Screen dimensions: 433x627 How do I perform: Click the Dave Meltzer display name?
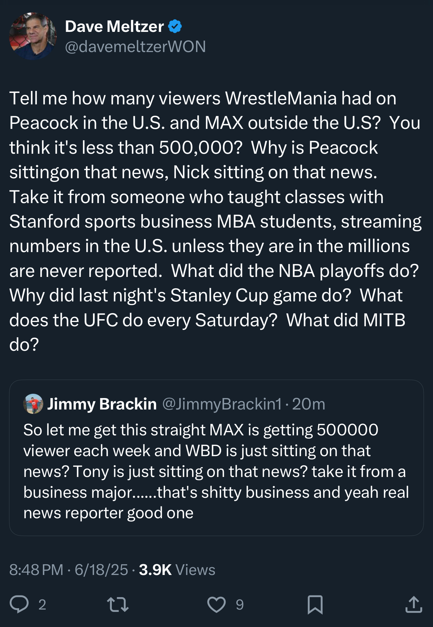(x=114, y=26)
